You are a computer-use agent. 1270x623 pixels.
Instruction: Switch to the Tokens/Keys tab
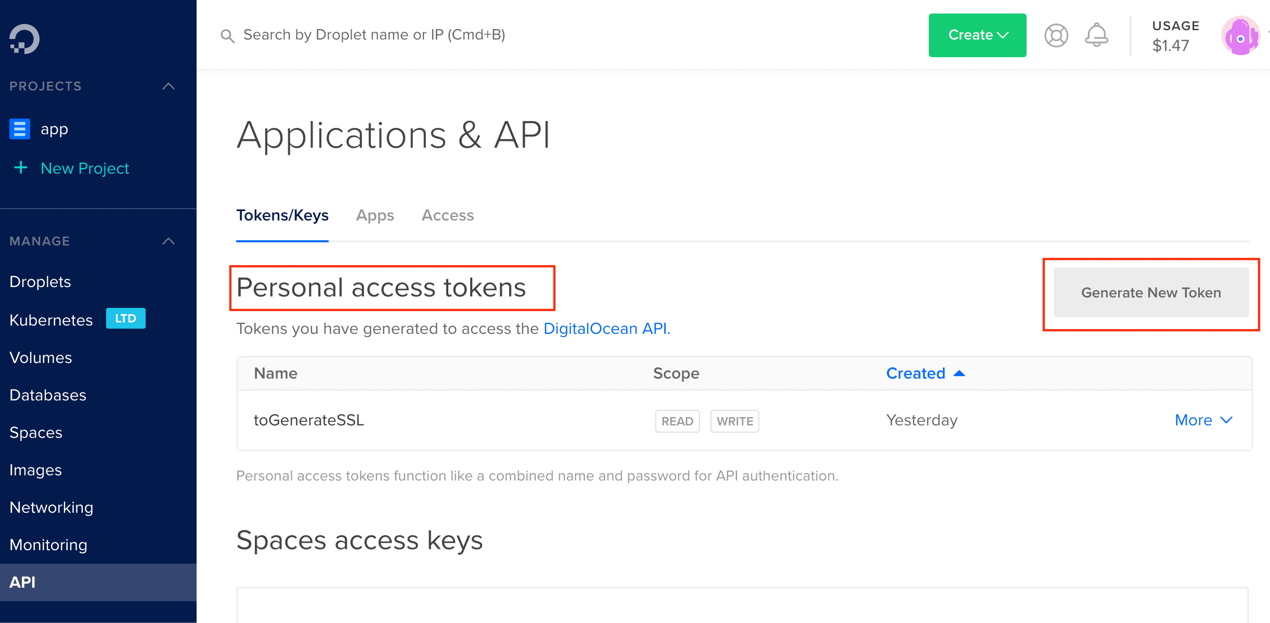pyautogui.click(x=282, y=215)
